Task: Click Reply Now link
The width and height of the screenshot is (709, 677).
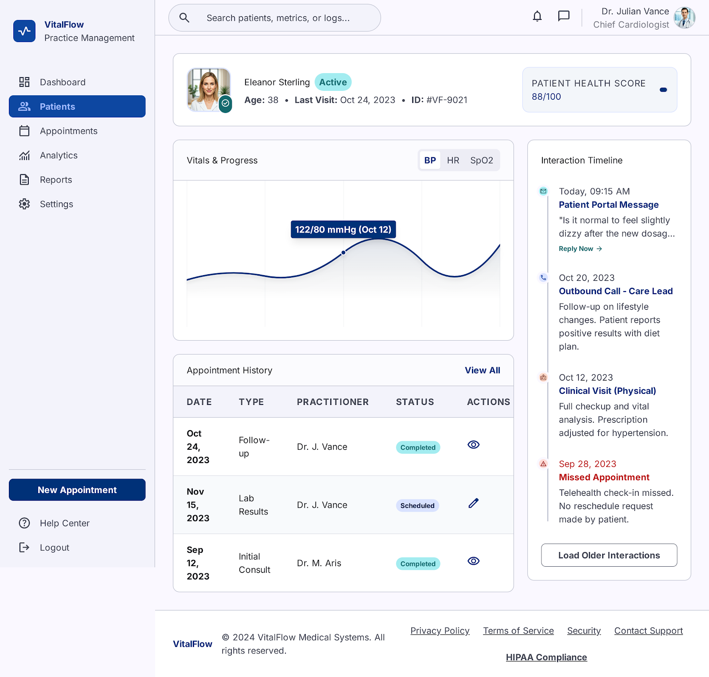Action: [x=580, y=249]
